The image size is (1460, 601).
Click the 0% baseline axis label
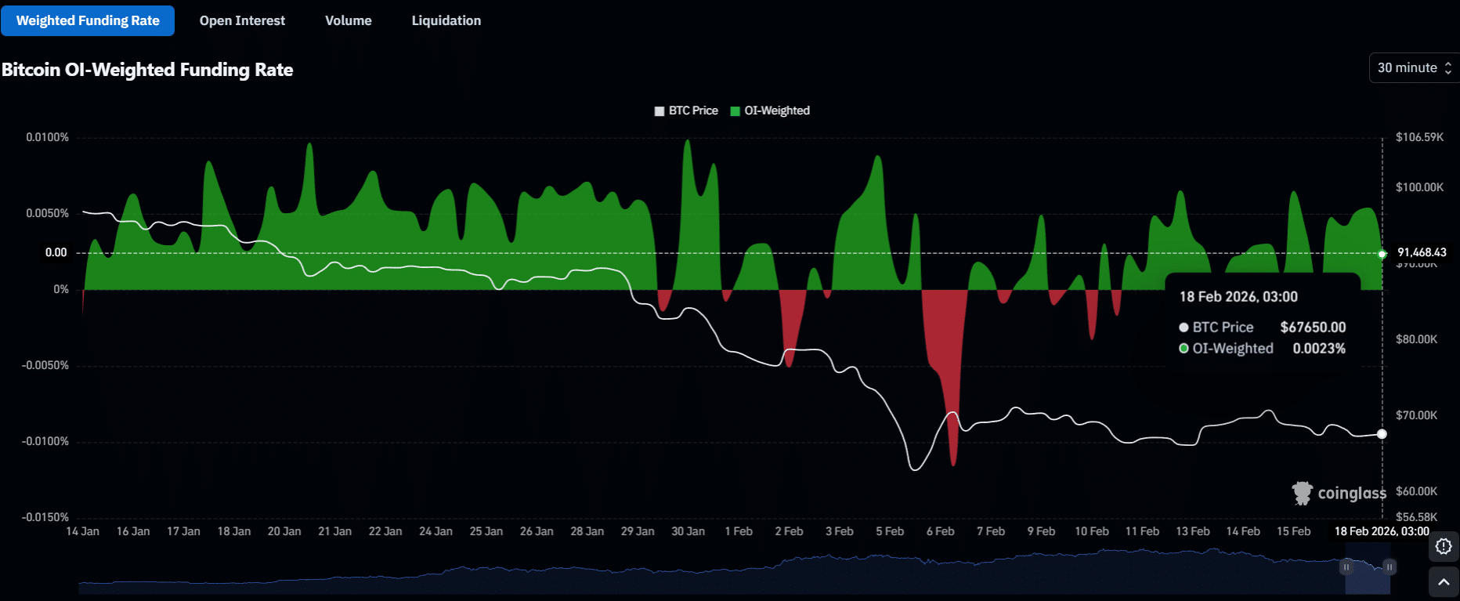(61, 289)
